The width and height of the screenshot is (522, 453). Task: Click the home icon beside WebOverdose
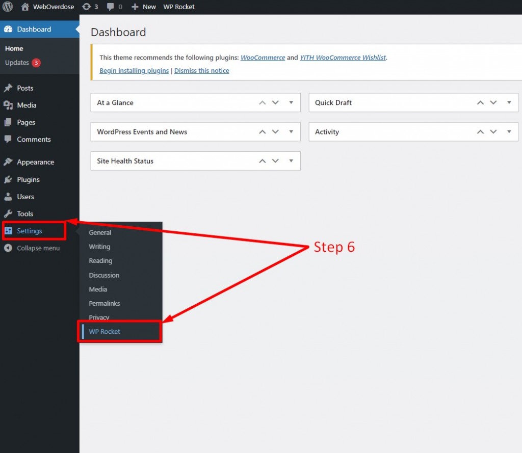tap(25, 7)
